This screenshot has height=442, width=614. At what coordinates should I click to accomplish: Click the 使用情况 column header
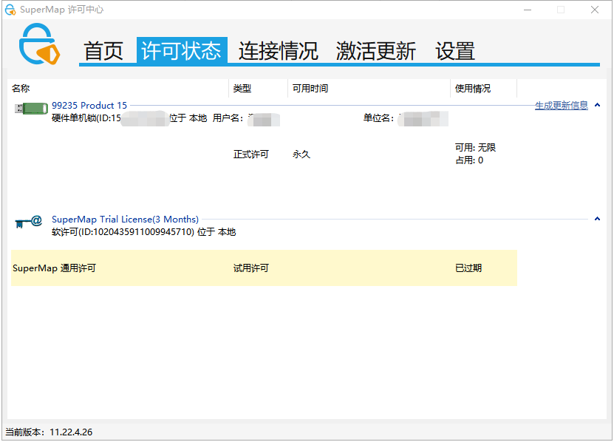(473, 89)
